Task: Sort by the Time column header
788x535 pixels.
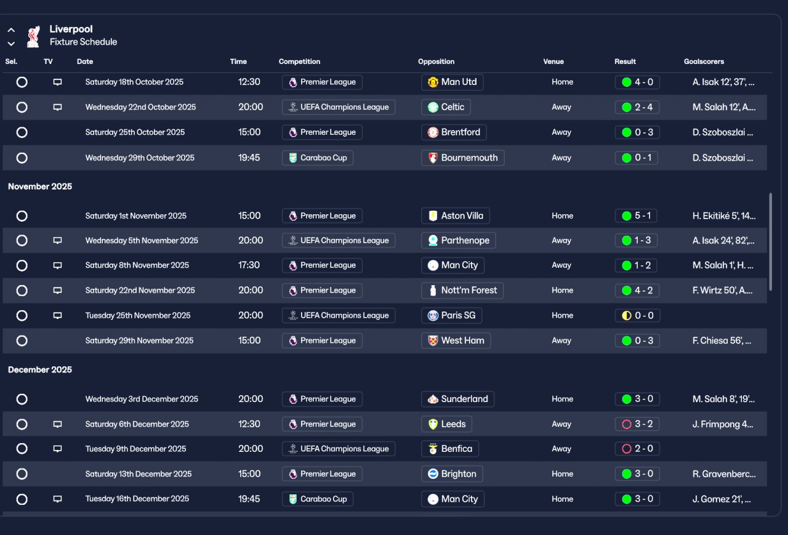Action: 238,62
